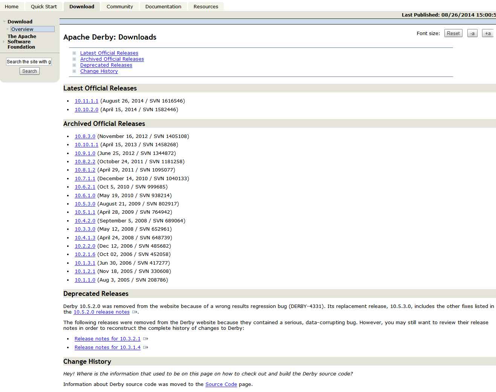Select Overview in the sidebar
The image size is (496, 392).
click(22, 29)
